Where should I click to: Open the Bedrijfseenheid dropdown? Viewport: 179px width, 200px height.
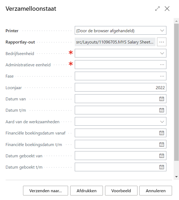coord(162,53)
